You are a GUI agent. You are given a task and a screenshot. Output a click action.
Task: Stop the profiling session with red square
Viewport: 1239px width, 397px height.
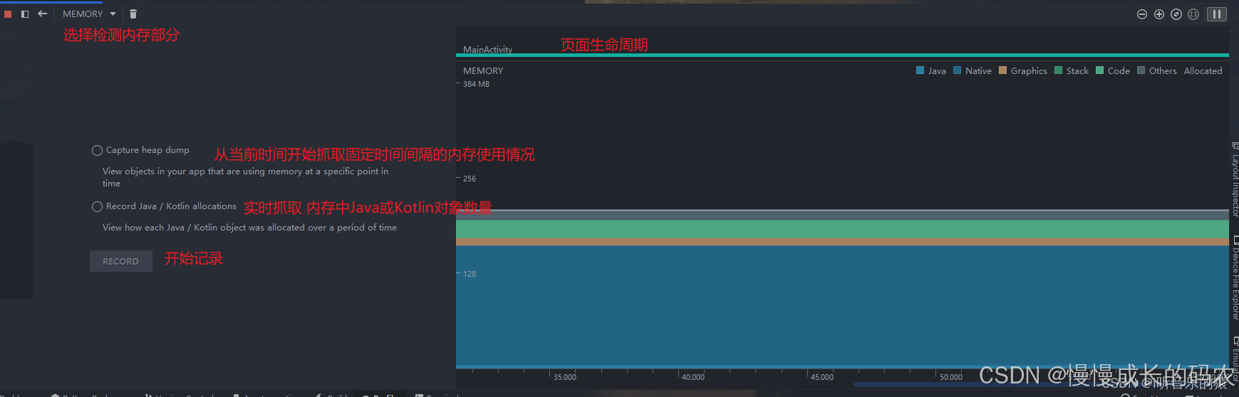[x=8, y=14]
